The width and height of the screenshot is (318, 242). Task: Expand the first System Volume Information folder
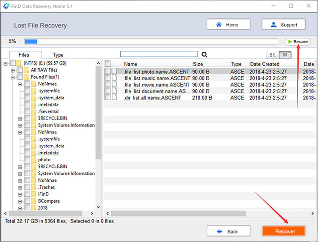point(20,126)
